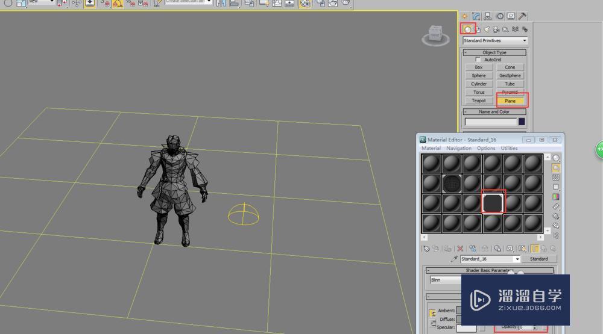Click the Mirror tool in top toolbar
This screenshot has width=603, height=334.
tap(221, 4)
